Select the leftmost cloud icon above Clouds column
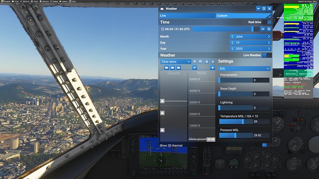 (166, 67)
